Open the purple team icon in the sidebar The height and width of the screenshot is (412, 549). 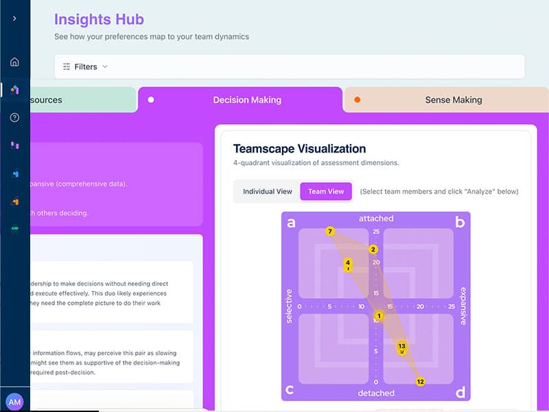(x=14, y=145)
